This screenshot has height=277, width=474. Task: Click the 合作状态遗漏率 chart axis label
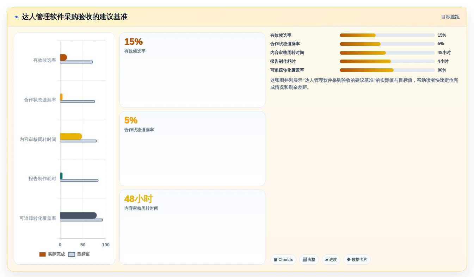[40, 100]
